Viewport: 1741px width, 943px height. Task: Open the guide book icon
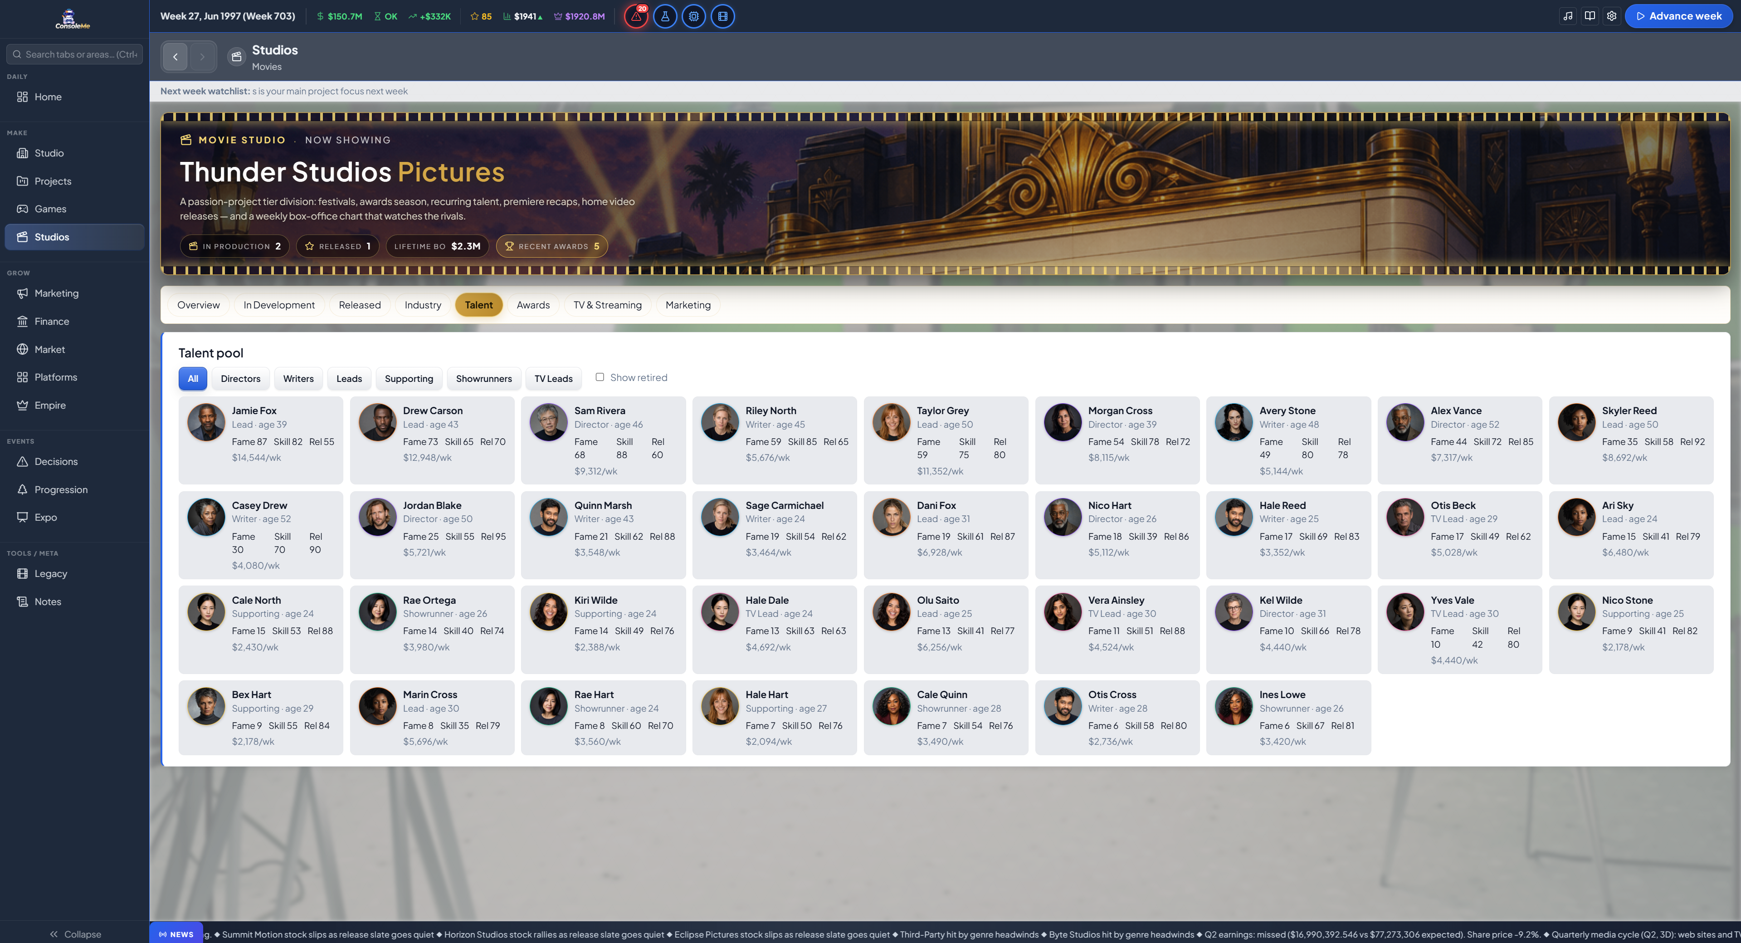[x=1590, y=16]
